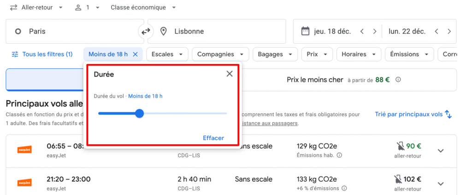Open the Horaires filter dropdown

(359, 54)
